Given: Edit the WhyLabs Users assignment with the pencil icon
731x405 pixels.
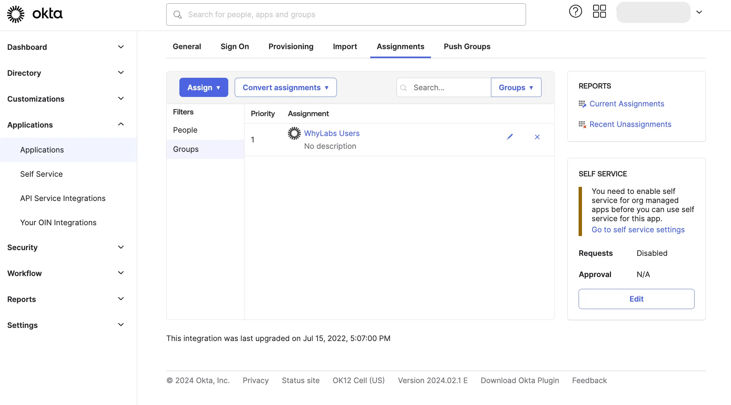Looking at the screenshot, I should click(510, 137).
